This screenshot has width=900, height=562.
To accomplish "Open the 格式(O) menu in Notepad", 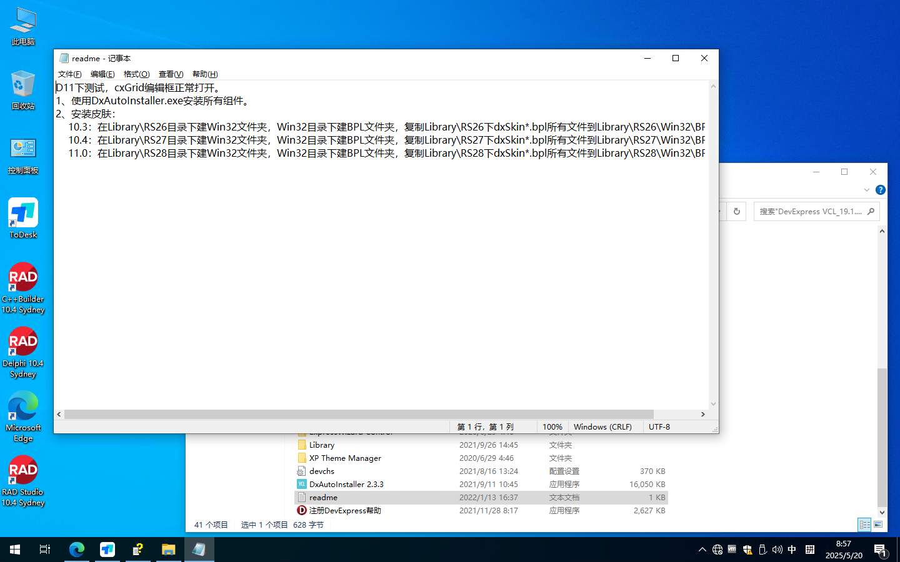I will point(136,74).
